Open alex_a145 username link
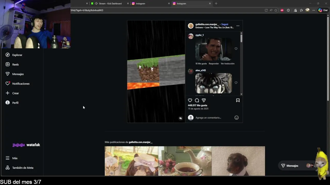 [x=201, y=70]
